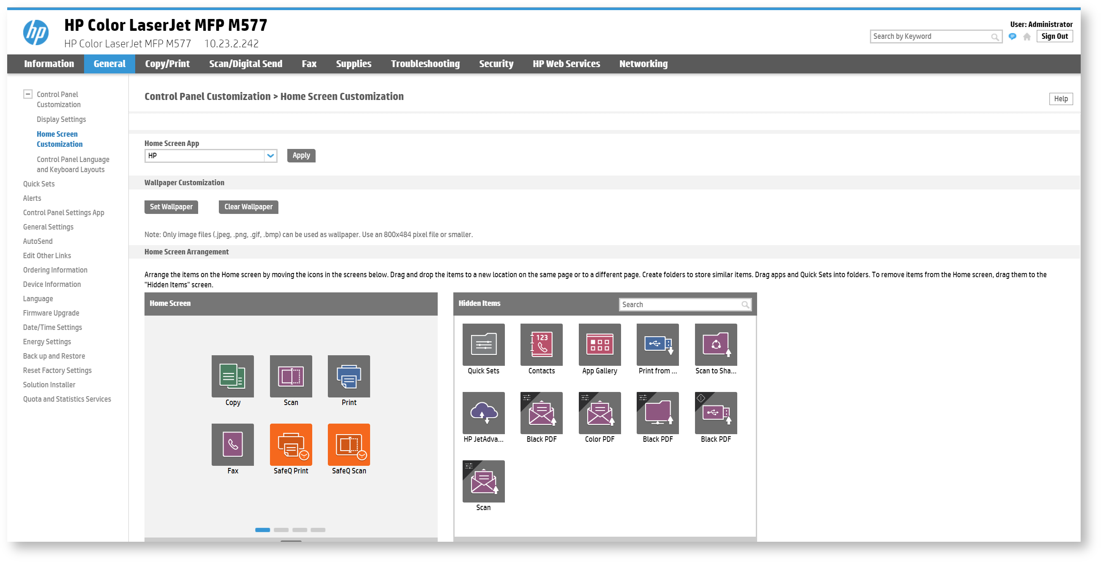Screen dimensions: 1101x562
Task: Open the HP Web Services tab
Action: pos(566,64)
